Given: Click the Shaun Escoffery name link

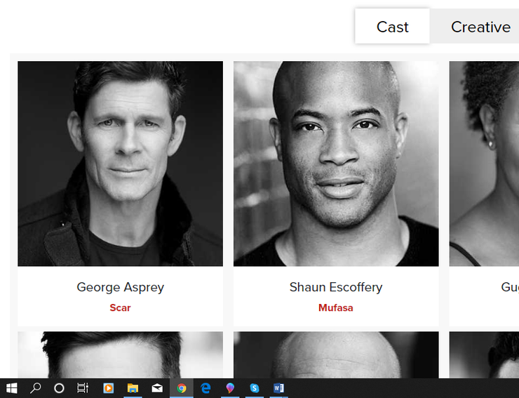Looking at the screenshot, I should coord(336,287).
